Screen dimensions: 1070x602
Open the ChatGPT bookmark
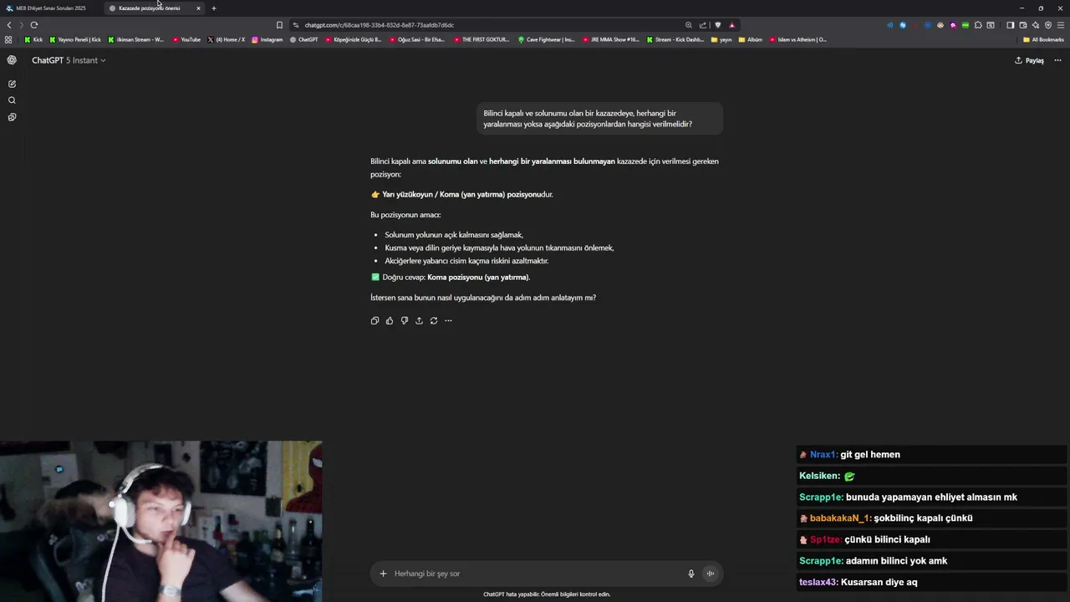(x=303, y=39)
